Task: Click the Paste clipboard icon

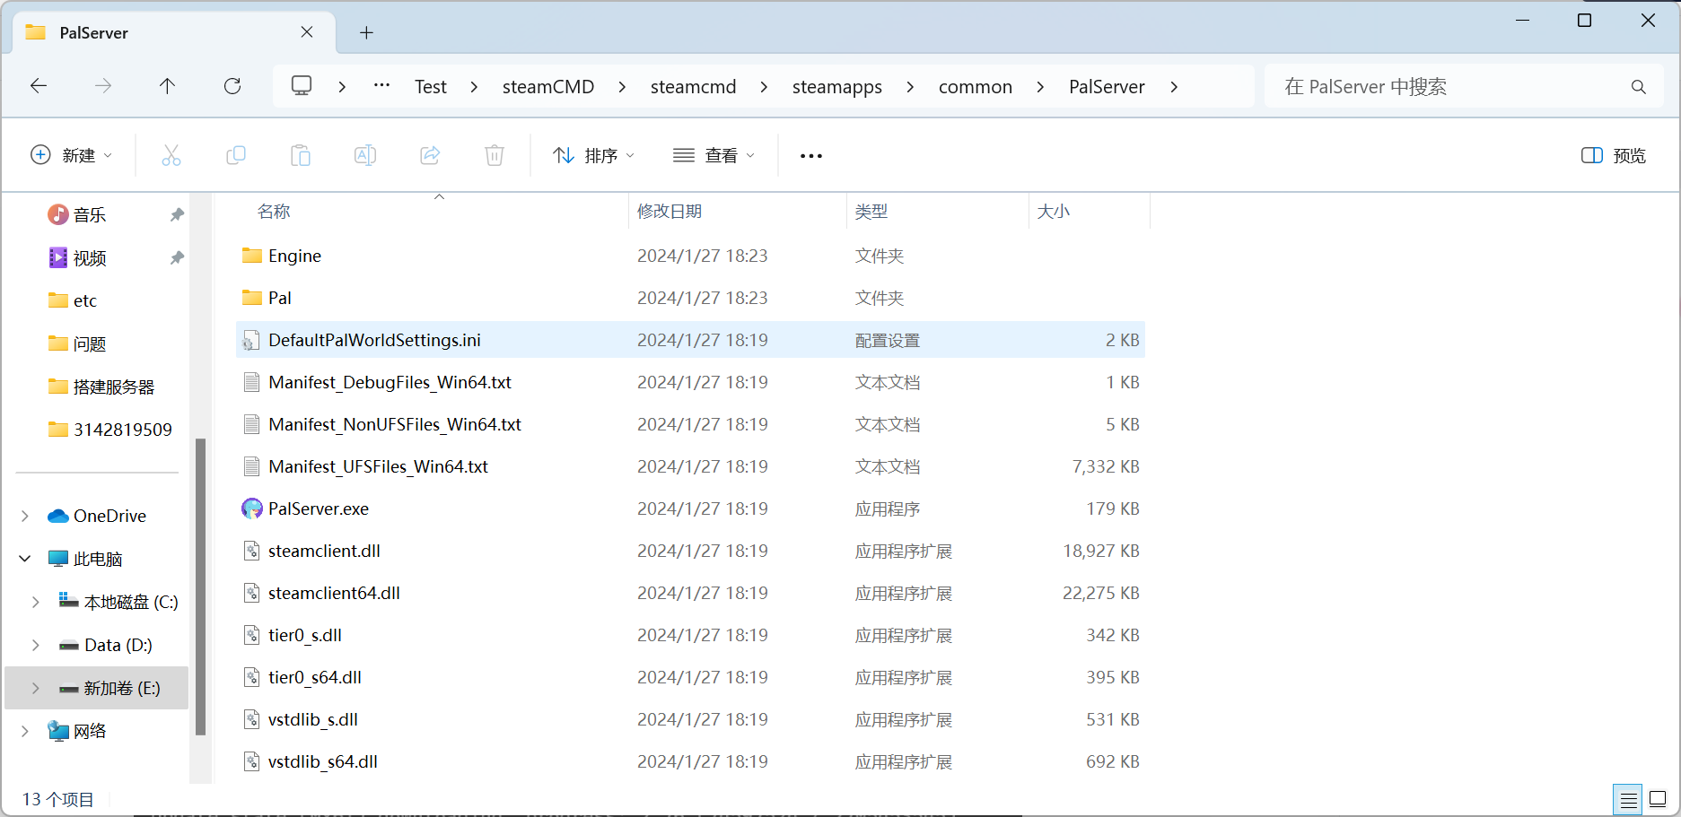Action: tap(301, 155)
